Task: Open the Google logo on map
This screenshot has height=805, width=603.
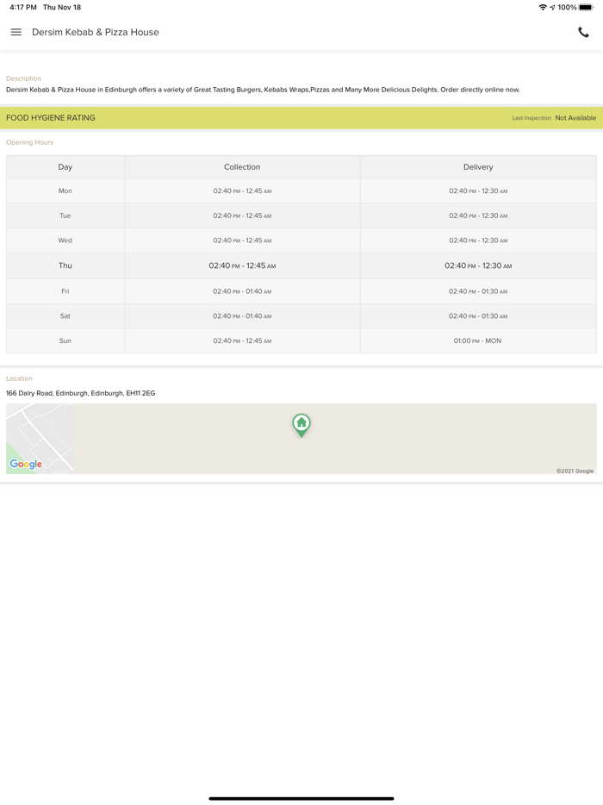Action: click(26, 464)
